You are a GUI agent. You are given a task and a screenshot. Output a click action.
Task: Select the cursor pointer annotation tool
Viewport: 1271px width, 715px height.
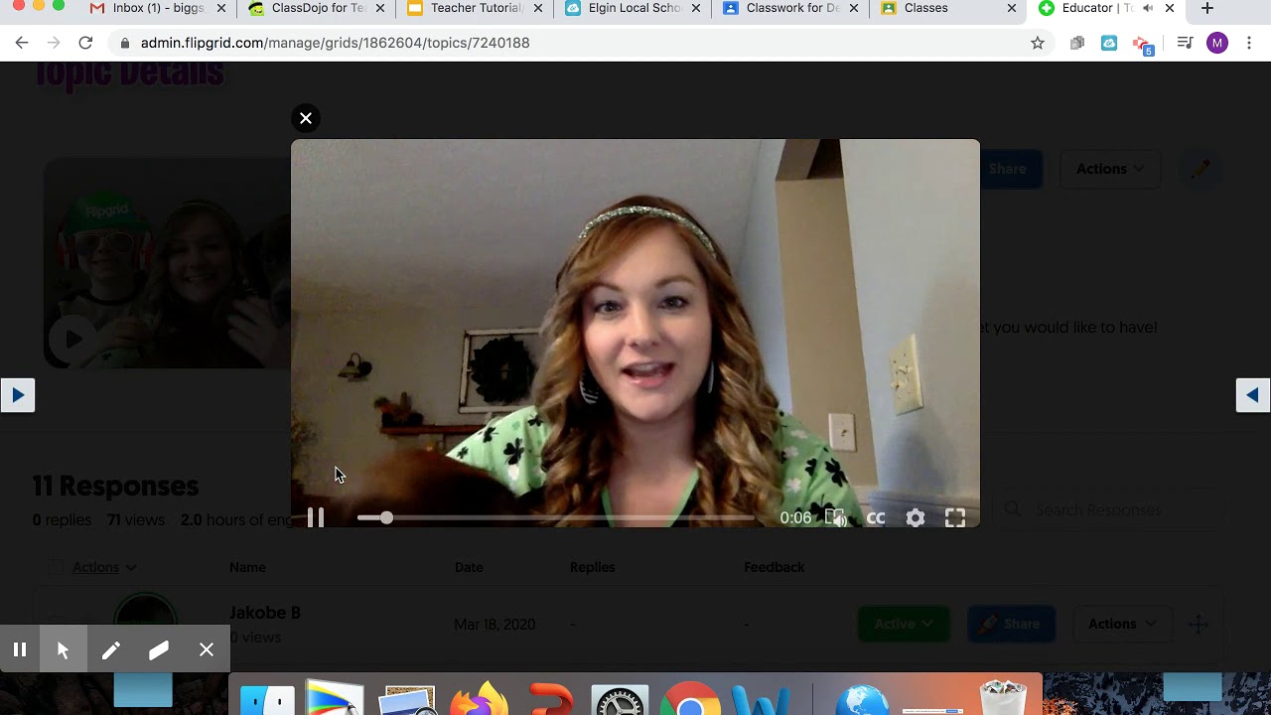[x=63, y=650]
